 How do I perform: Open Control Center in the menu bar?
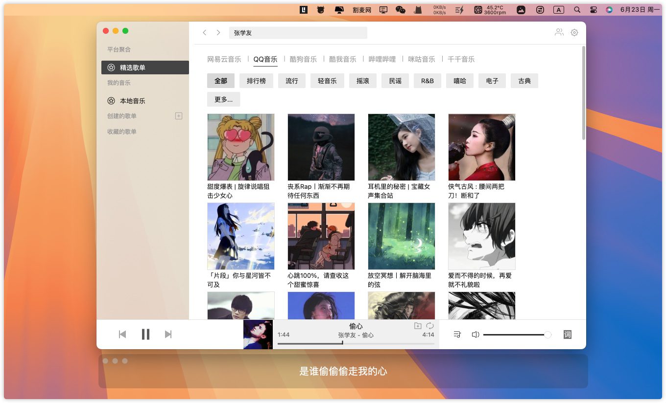click(x=594, y=9)
